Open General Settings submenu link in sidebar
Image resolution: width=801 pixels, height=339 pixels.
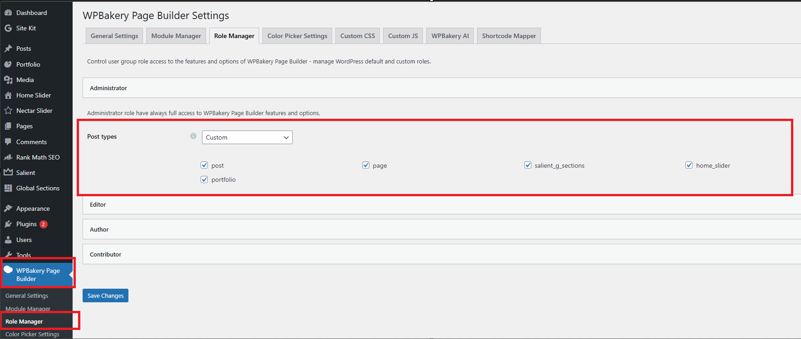click(27, 295)
